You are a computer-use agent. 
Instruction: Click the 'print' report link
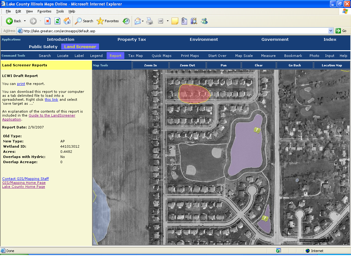point(21,84)
